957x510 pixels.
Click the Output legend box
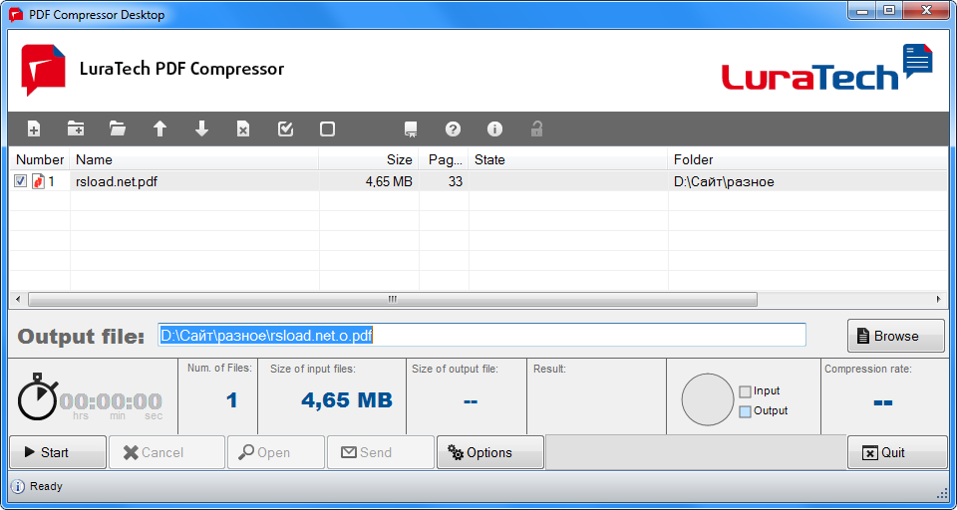(x=745, y=411)
